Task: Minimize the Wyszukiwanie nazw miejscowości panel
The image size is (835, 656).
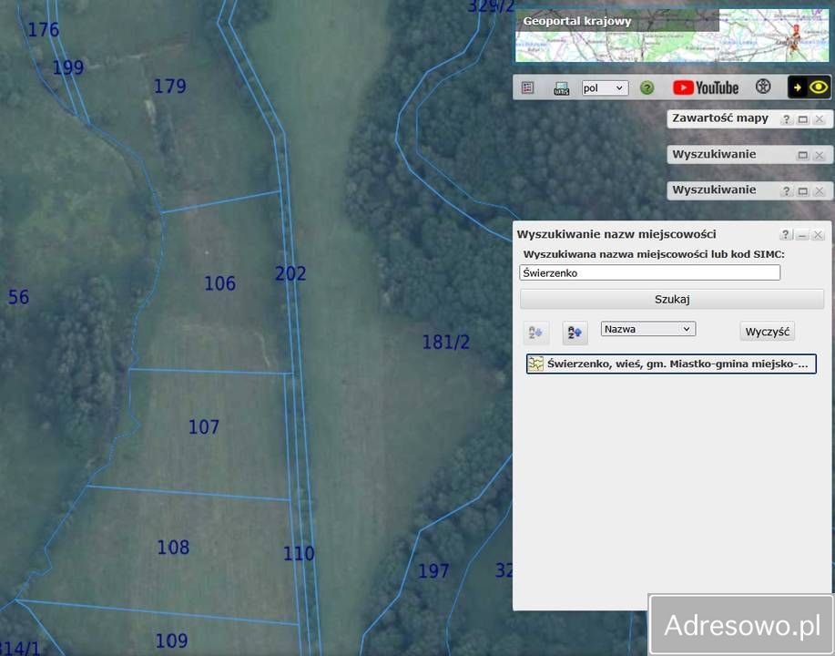Action: coord(802,235)
